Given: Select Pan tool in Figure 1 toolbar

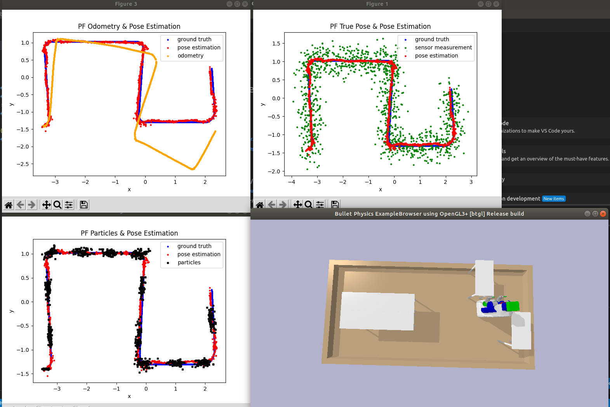Looking at the screenshot, I should 298,204.
